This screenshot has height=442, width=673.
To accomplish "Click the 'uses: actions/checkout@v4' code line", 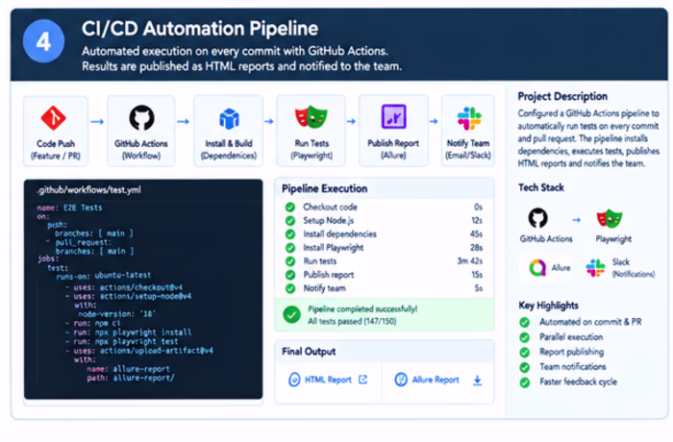I will (124, 287).
